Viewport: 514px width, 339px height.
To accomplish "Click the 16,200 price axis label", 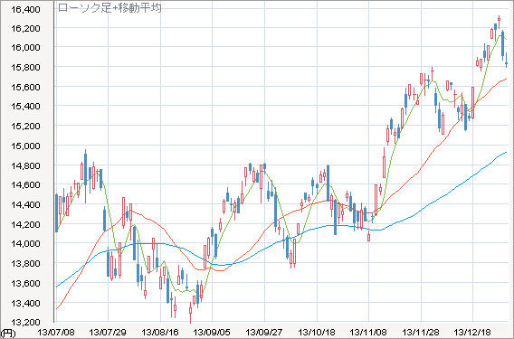I will [25, 29].
